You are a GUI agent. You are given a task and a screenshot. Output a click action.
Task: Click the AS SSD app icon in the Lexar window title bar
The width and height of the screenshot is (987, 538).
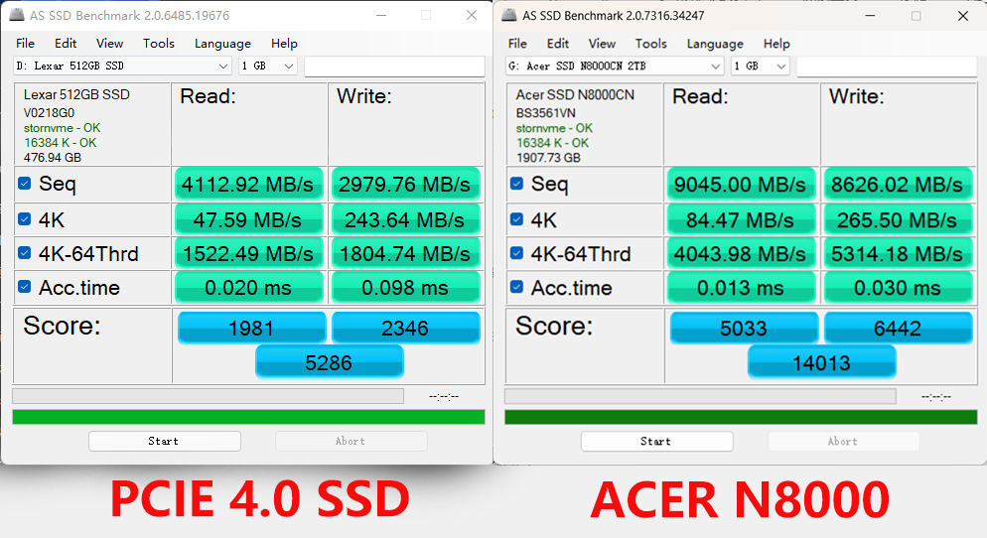click(18, 15)
